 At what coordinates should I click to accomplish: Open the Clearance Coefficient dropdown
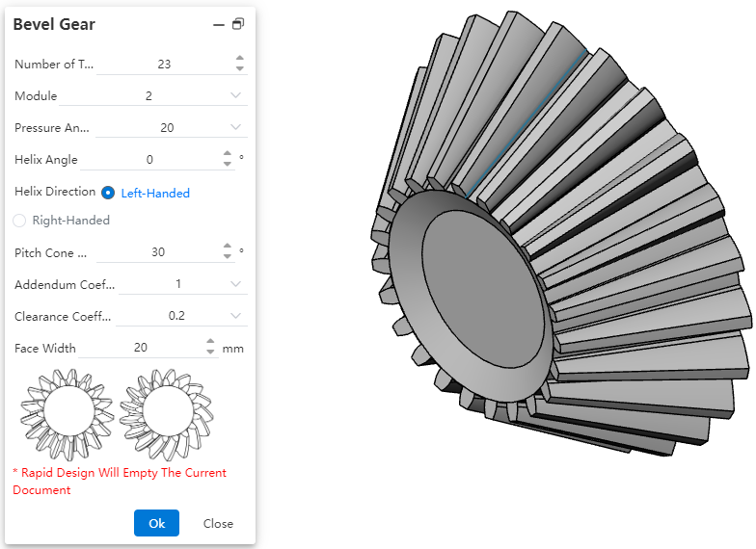coord(235,316)
